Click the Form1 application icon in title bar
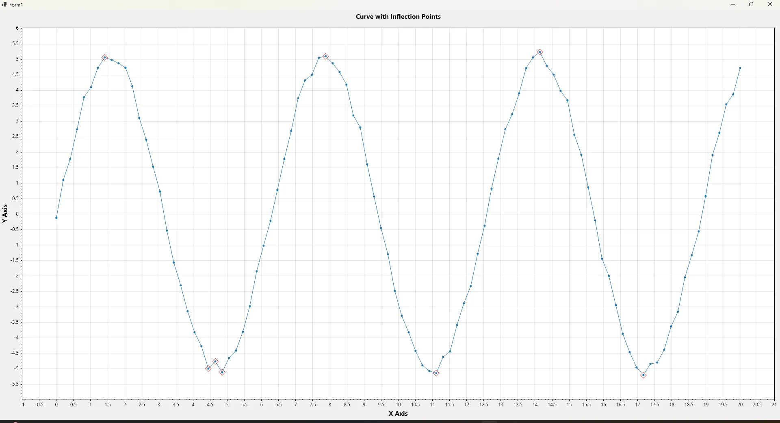 pyautogui.click(x=4, y=5)
